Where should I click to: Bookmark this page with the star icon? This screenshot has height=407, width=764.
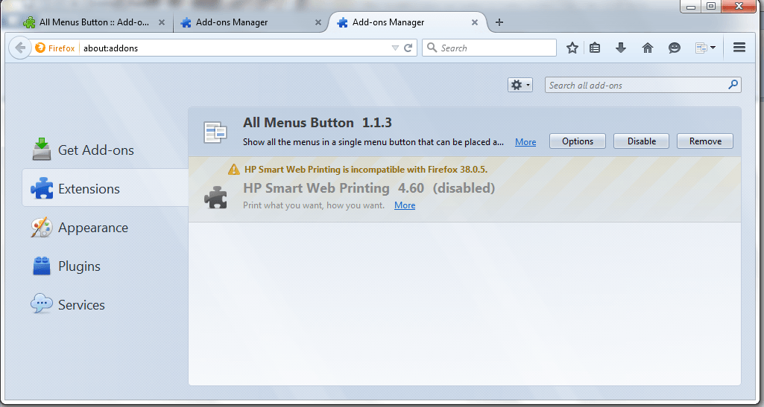coord(572,48)
